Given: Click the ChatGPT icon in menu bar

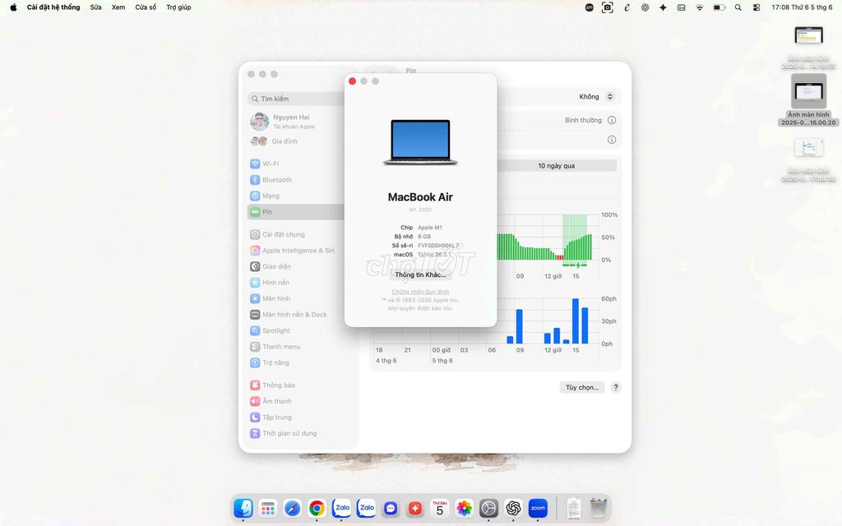Looking at the screenshot, I should point(645,7).
